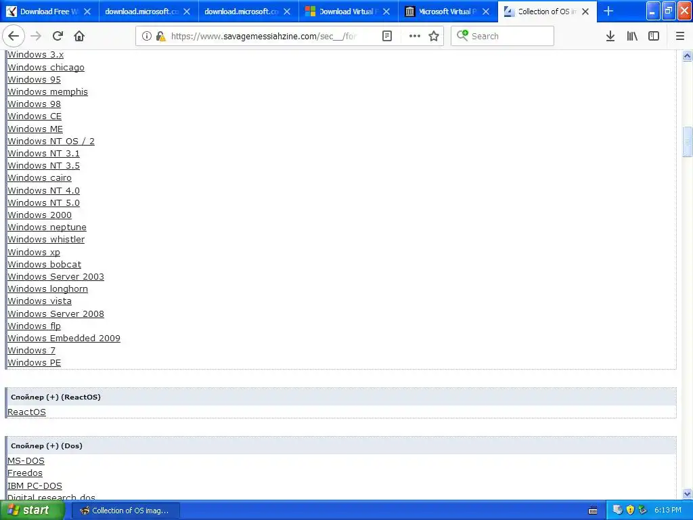The height and width of the screenshot is (520, 693).
Task: Click the MS-DOS link
Action: (26, 460)
